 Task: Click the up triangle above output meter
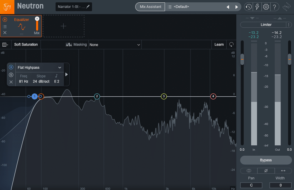[x=280, y=18]
